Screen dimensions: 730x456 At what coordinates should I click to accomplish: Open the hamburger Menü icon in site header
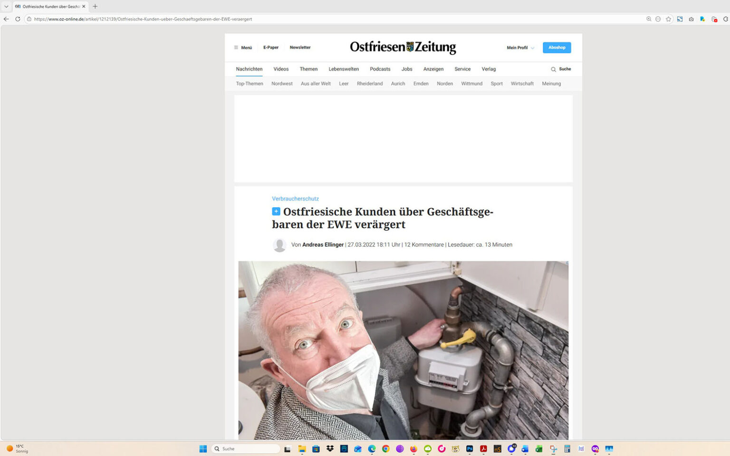tap(236, 47)
